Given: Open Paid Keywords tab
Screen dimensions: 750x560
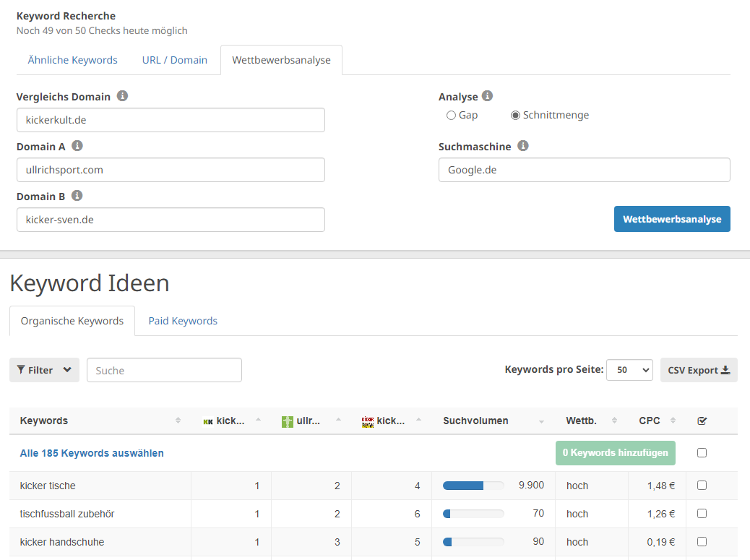Looking at the screenshot, I should (x=183, y=321).
